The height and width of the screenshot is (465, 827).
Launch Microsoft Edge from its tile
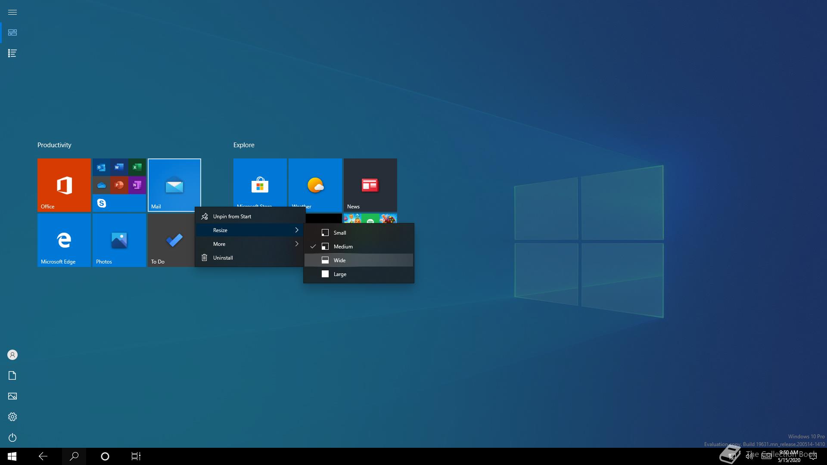click(x=64, y=240)
